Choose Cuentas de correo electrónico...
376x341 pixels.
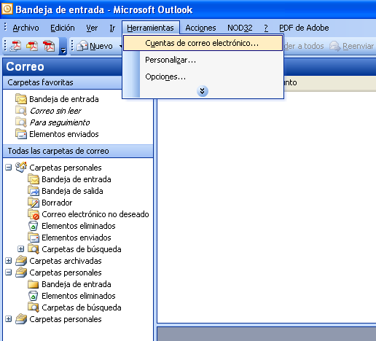pyautogui.click(x=203, y=43)
